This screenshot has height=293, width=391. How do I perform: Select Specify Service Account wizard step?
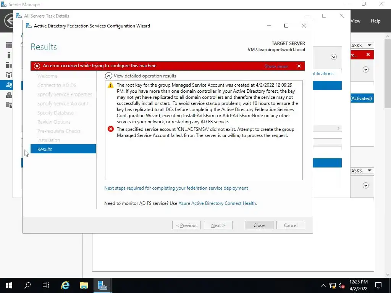pos(63,104)
